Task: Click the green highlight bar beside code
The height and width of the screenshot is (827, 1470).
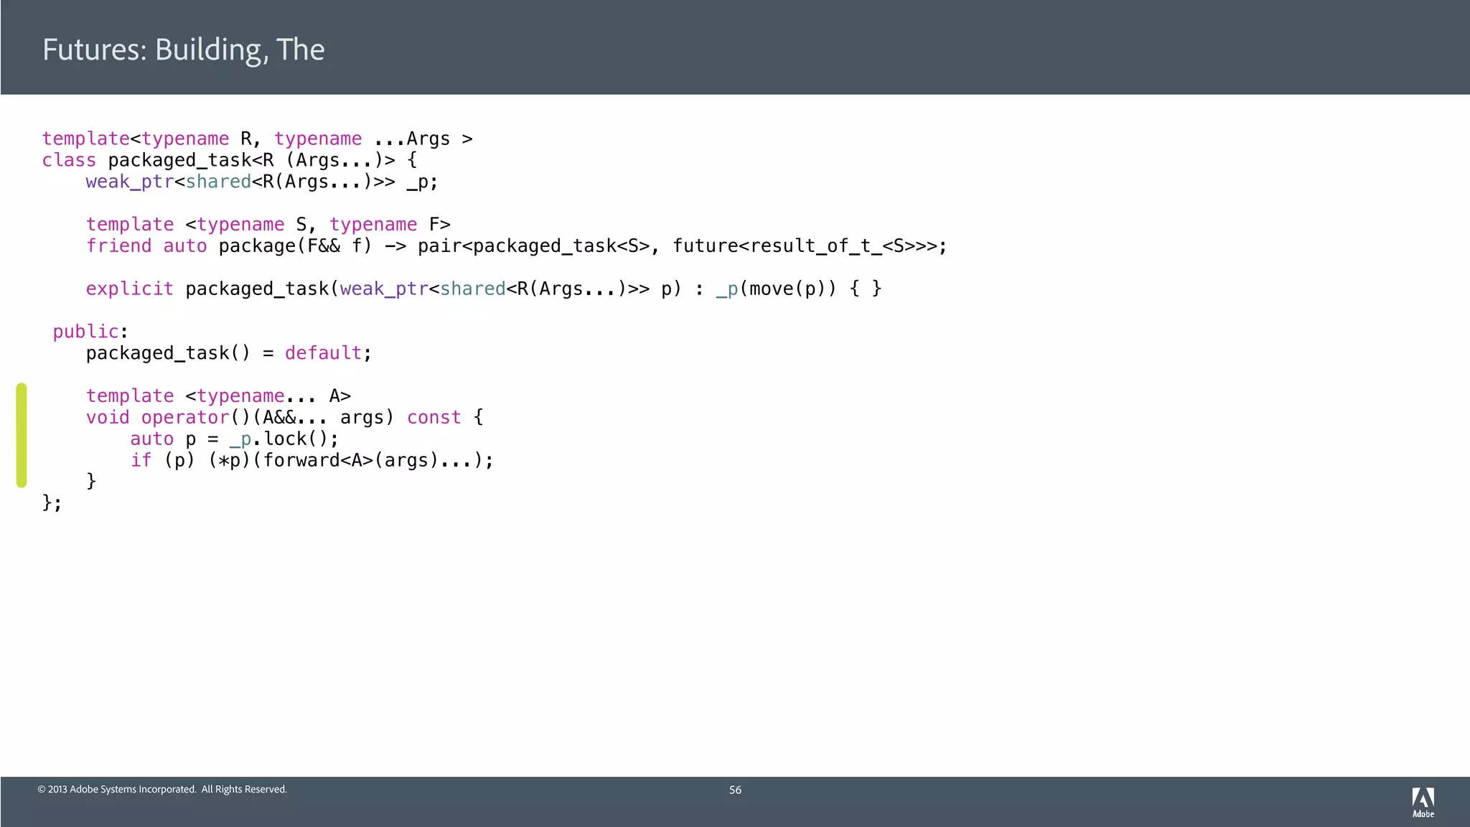Action: 22,435
